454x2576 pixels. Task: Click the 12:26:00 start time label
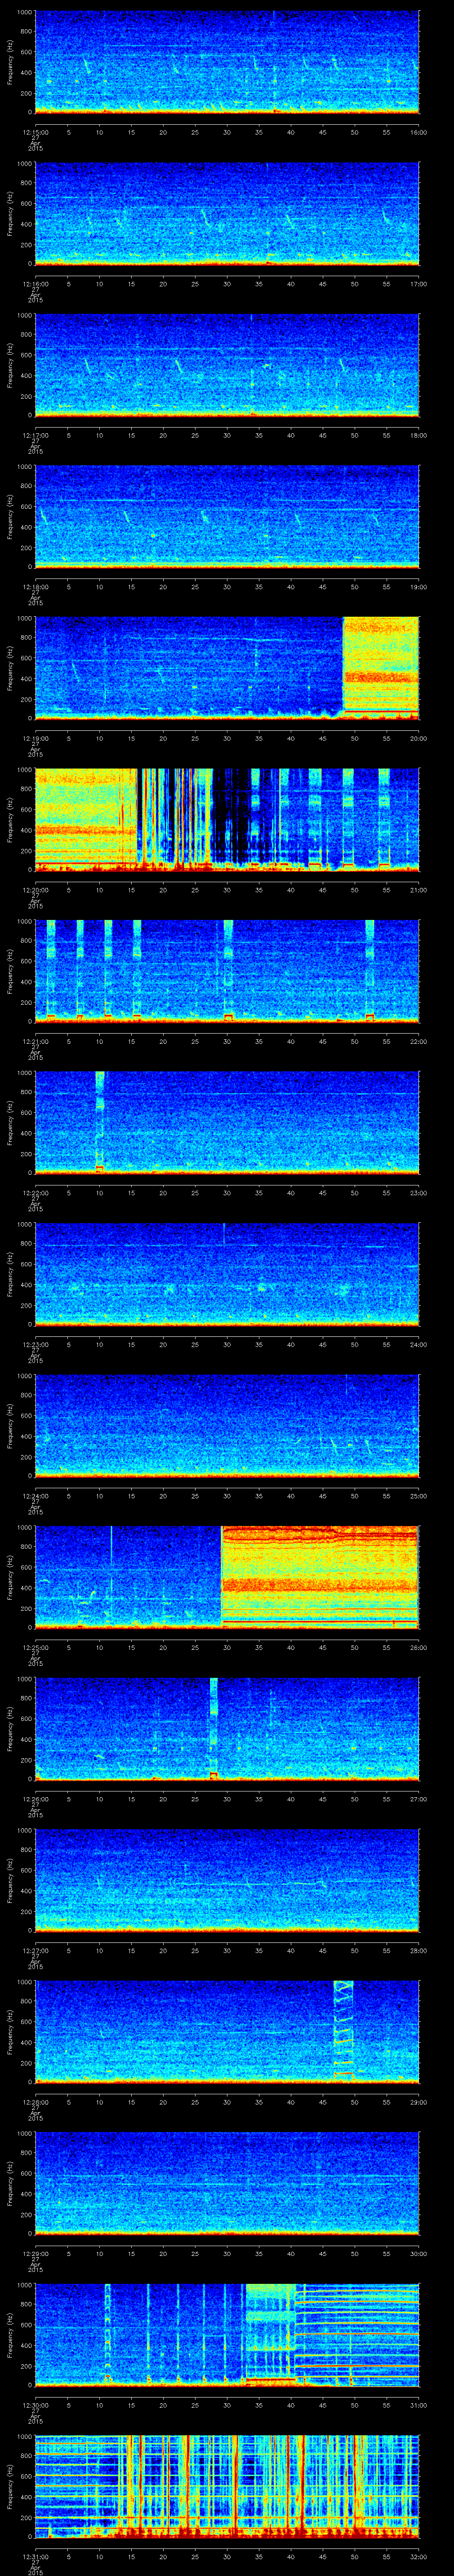(35, 1799)
